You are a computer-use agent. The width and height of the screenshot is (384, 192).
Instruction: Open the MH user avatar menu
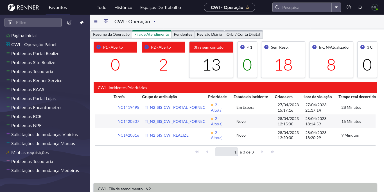click(375, 7)
